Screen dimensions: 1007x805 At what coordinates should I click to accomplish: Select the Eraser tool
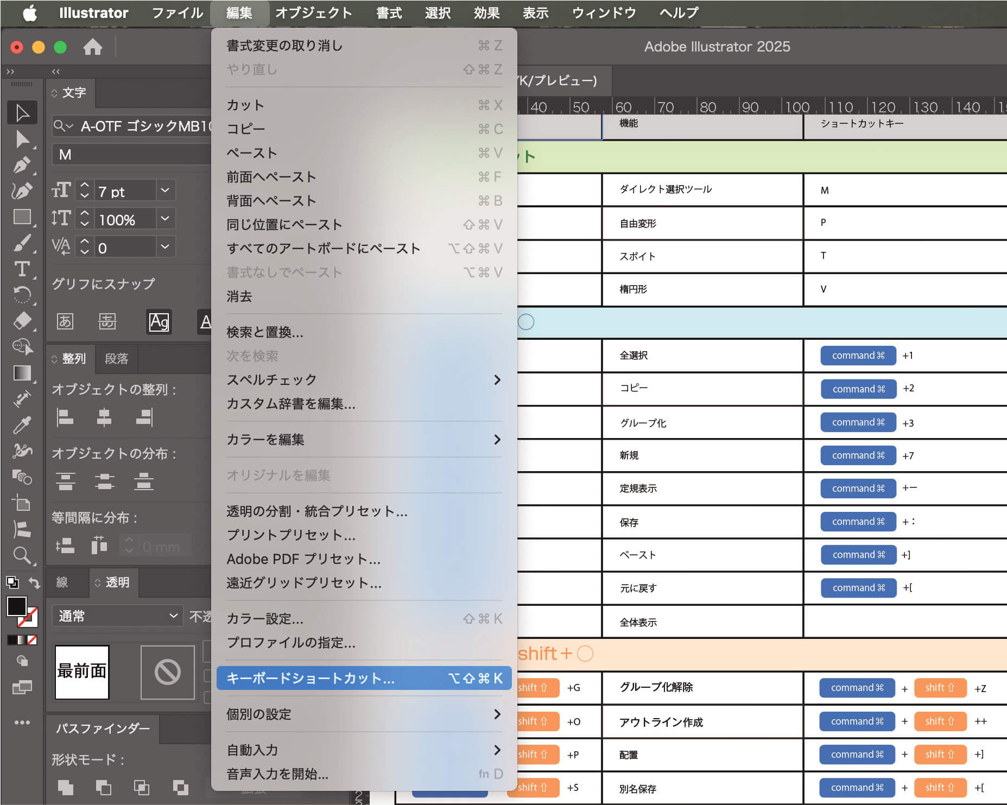(23, 321)
